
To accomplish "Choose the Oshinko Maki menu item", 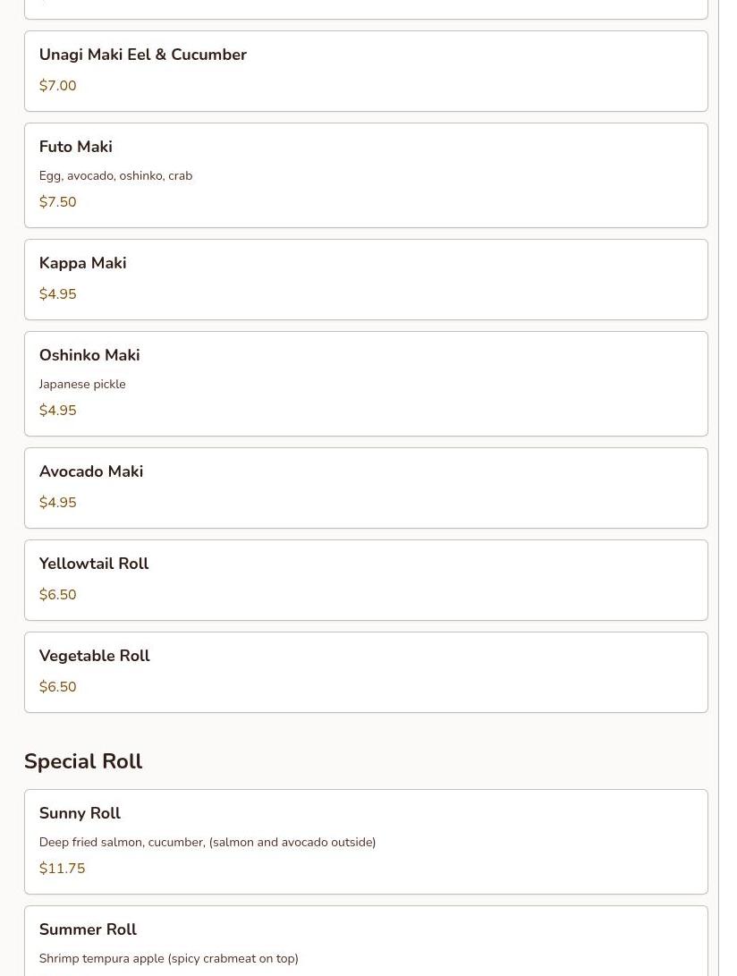I will pyautogui.click(x=366, y=384).
